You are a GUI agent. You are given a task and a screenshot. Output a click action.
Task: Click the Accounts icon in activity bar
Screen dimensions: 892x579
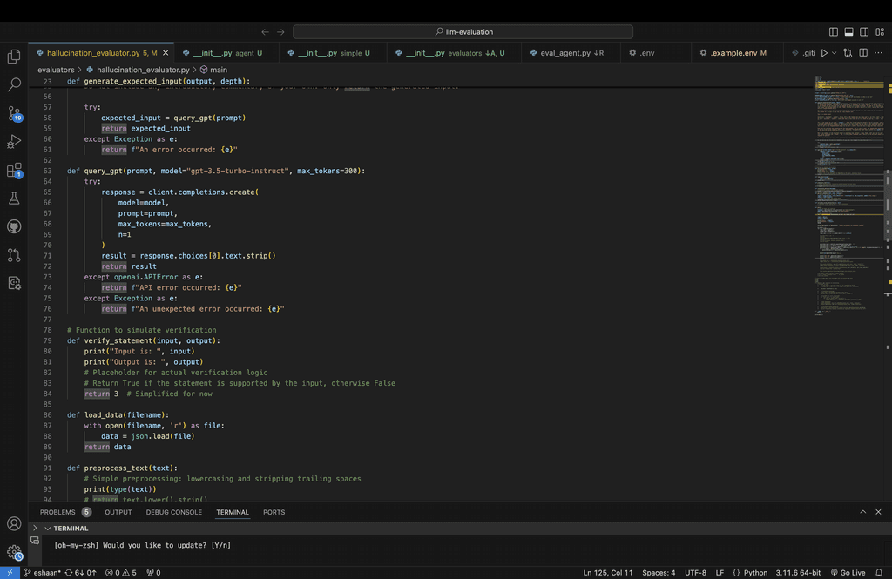tap(14, 523)
